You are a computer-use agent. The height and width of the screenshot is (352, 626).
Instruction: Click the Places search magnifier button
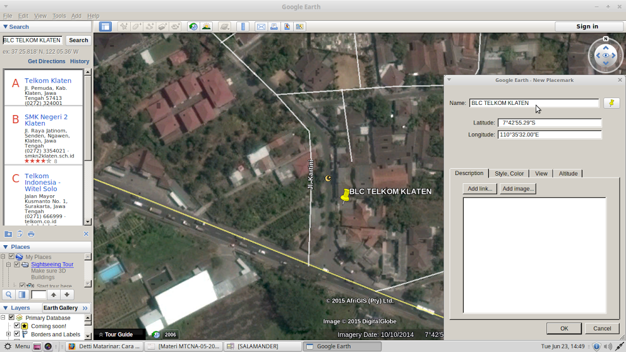pos(9,294)
